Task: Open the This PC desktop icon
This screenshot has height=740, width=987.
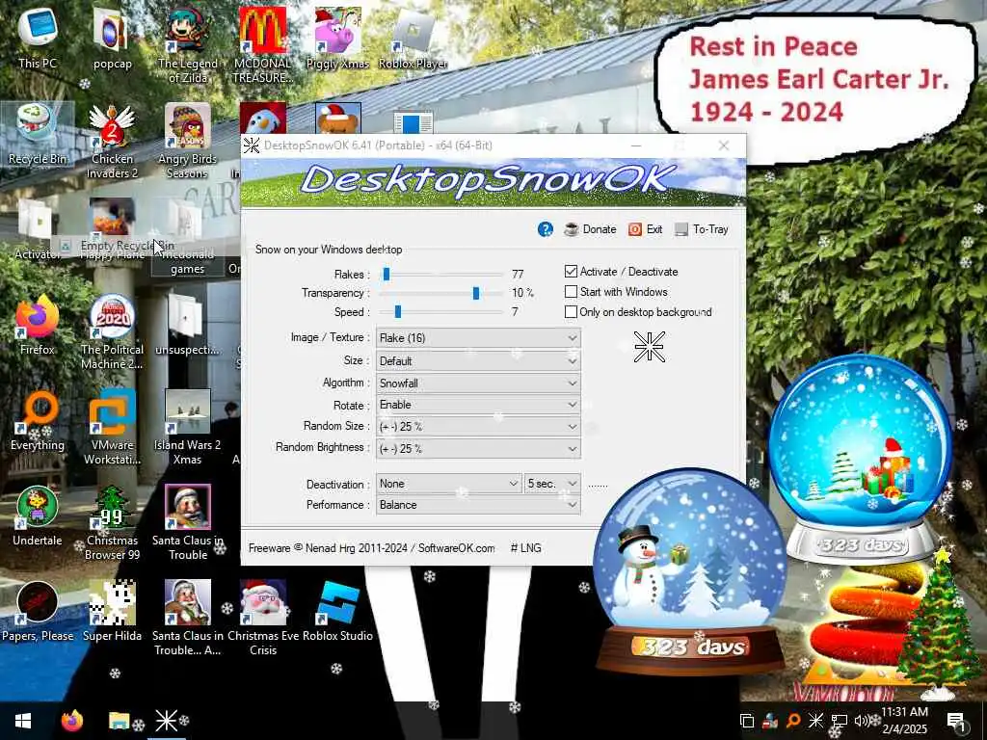Action: coord(38,38)
